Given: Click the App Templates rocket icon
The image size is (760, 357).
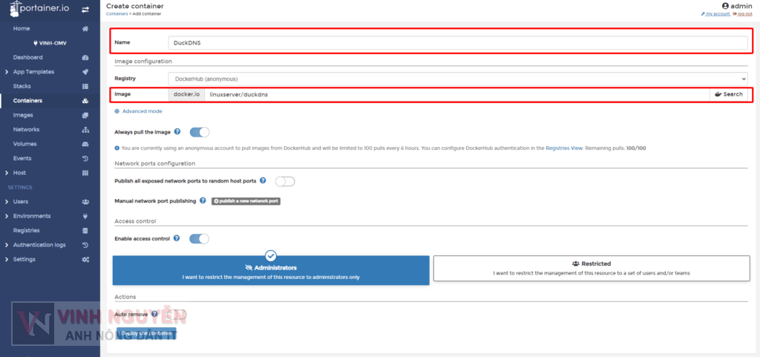Looking at the screenshot, I should pos(85,72).
